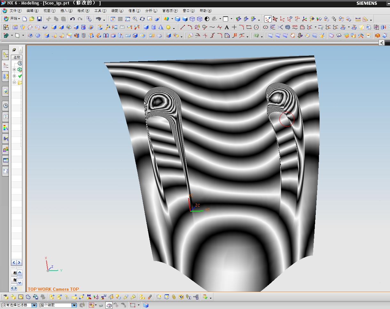
Task: Select the Measure Distance ruler icon
Action: 358,19
